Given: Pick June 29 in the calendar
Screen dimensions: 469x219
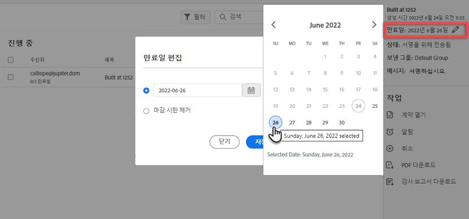Looking at the screenshot, I should (x=325, y=122).
